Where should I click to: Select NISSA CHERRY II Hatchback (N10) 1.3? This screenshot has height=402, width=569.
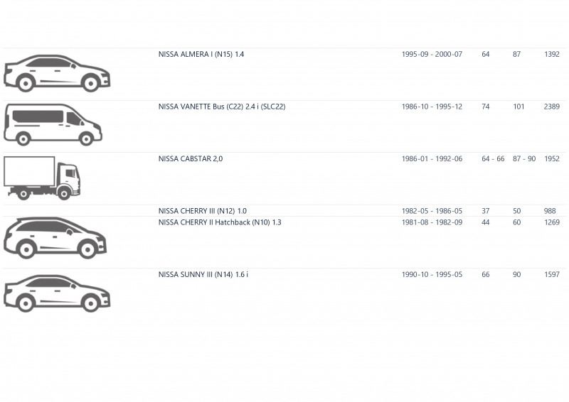pyautogui.click(x=220, y=222)
